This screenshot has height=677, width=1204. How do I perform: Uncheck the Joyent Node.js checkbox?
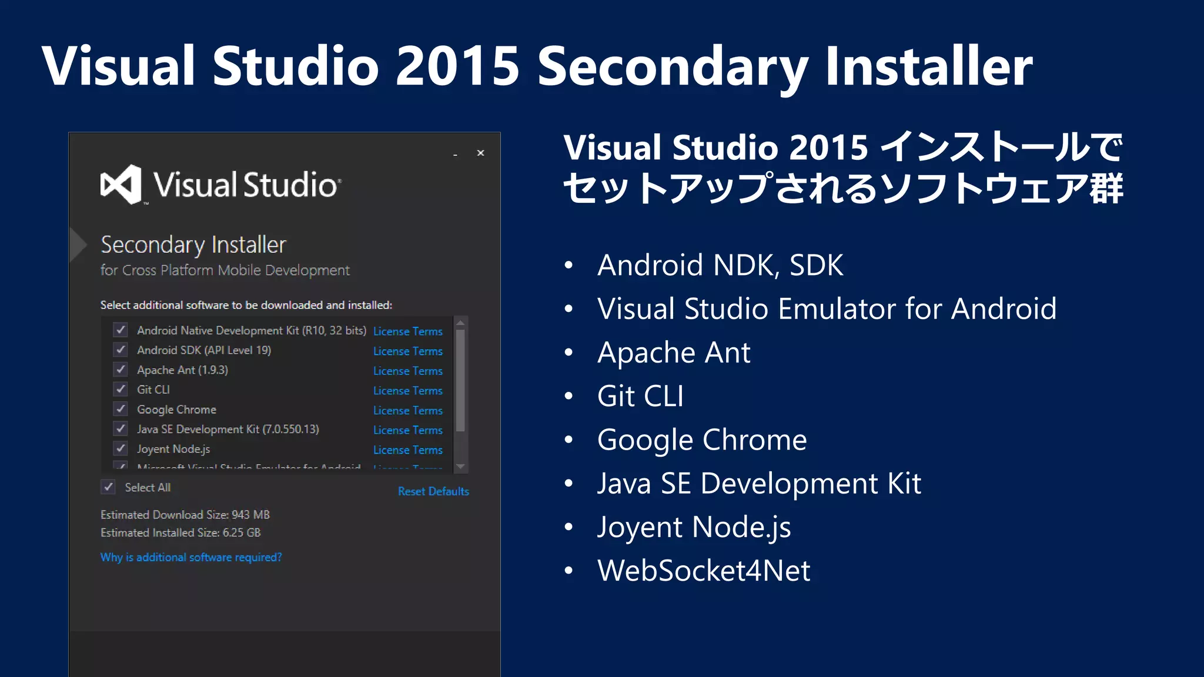coord(121,448)
